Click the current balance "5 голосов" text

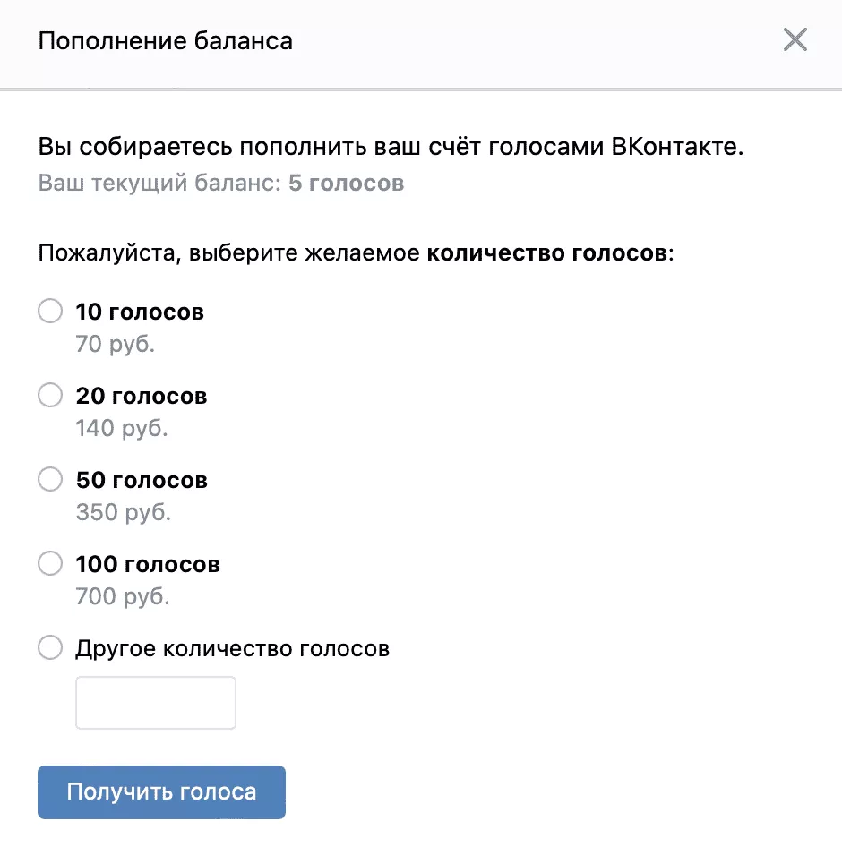click(346, 184)
